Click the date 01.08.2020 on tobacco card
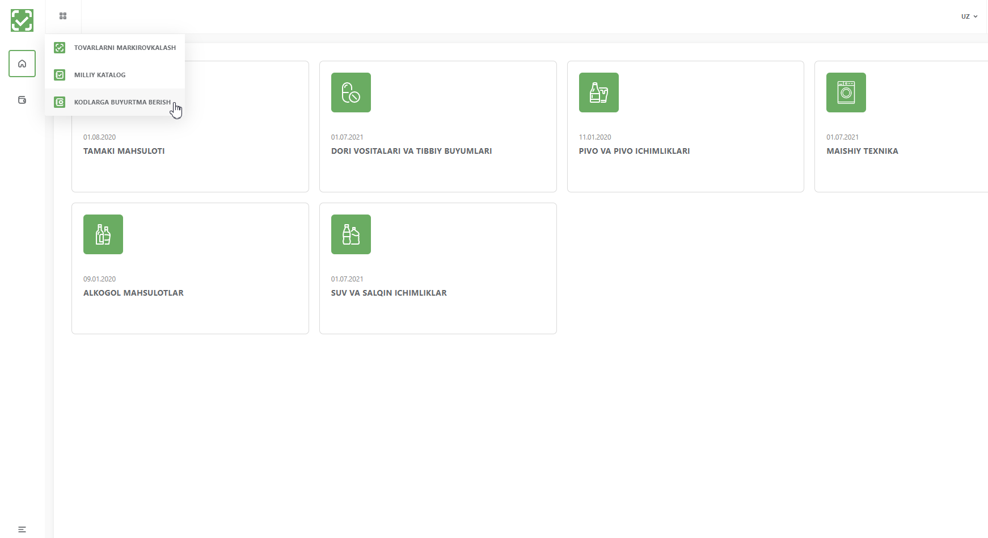Viewport: 988px width, 538px height. point(100,137)
